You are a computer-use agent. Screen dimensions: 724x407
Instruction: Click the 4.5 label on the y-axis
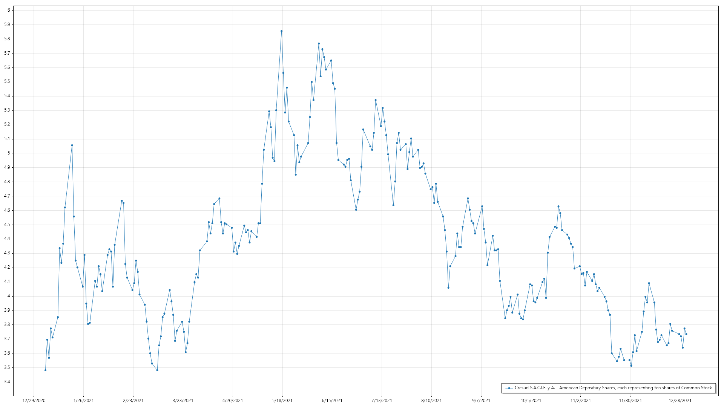[x=7, y=225]
